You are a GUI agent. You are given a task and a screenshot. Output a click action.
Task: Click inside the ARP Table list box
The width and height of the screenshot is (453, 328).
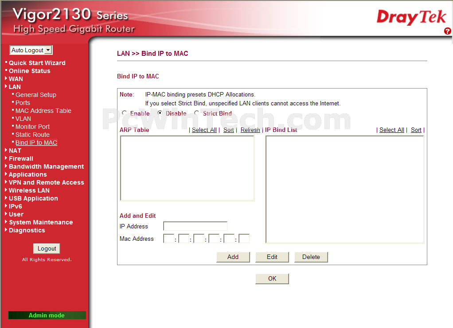[187, 168]
